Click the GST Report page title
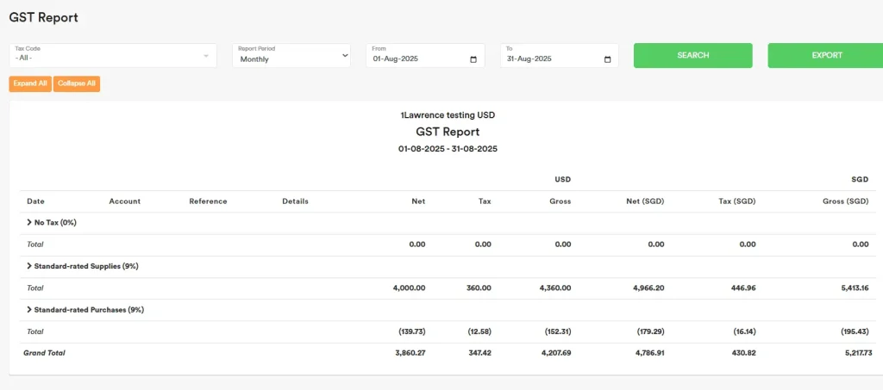This screenshot has height=390, width=883. [x=43, y=17]
